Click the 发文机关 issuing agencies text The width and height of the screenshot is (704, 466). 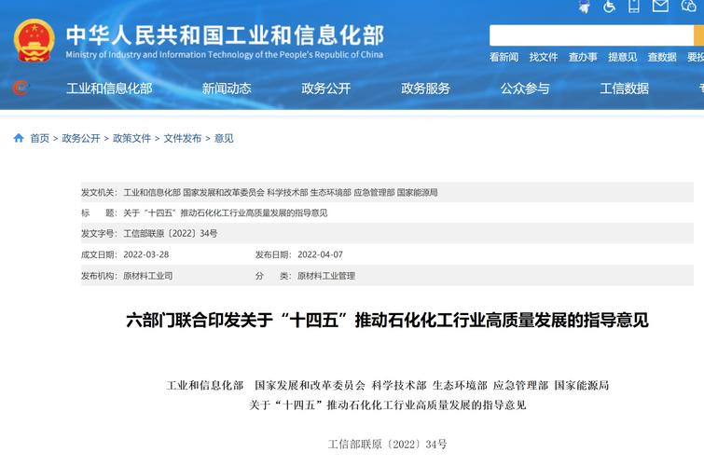click(x=280, y=193)
